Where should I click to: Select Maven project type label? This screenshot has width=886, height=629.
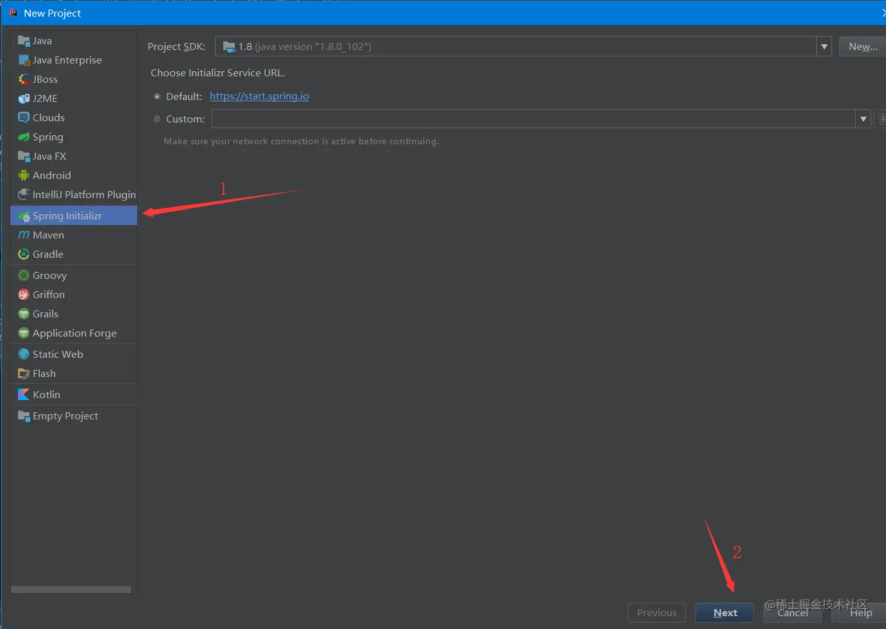point(49,235)
